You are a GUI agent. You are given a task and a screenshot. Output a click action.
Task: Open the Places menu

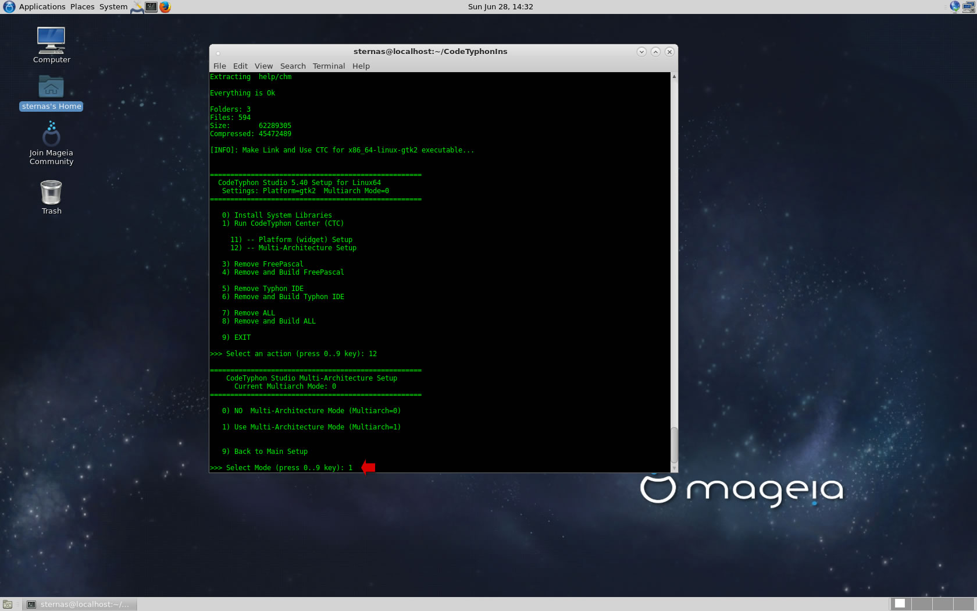point(82,7)
